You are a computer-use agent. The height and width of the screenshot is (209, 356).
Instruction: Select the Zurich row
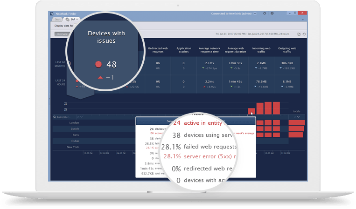74,128
